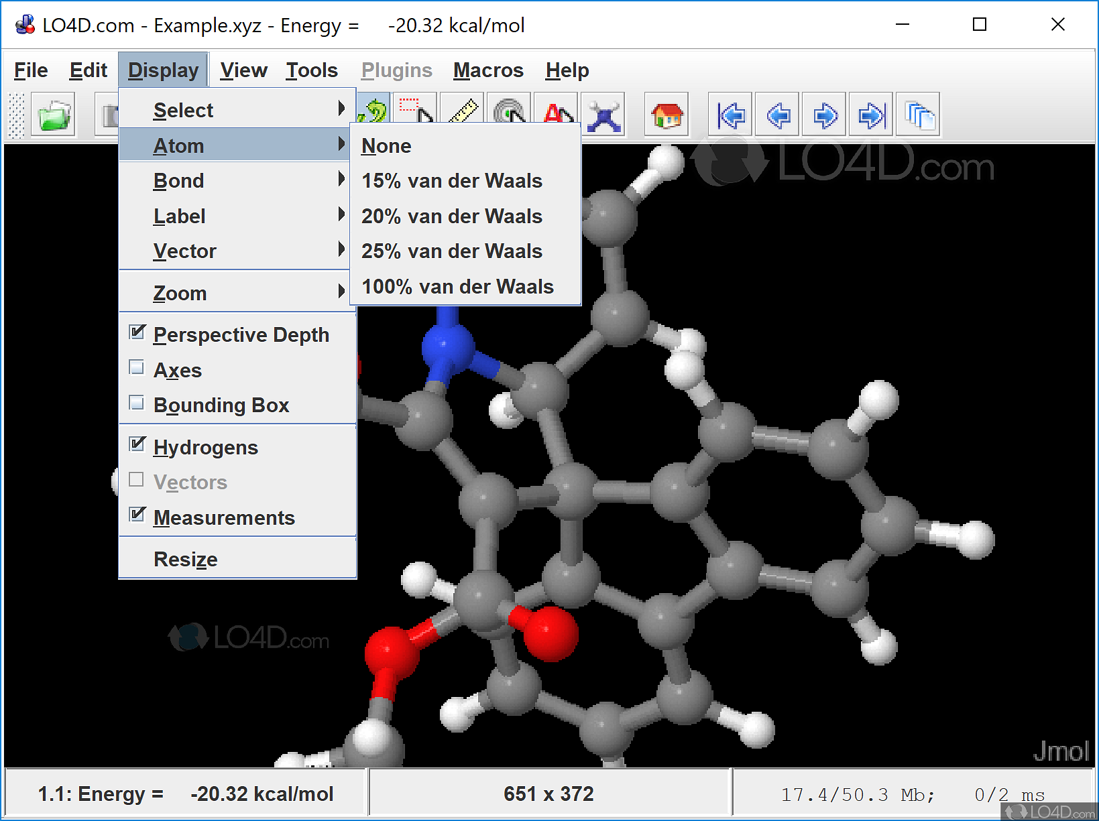The height and width of the screenshot is (821, 1099).
Task: Click the '651 x 372' status text
Action: click(x=549, y=794)
